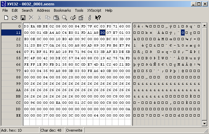This screenshot has height=134, width=209.
Task: Click the New file toolbar icon
Action: click(x=6, y=17)
